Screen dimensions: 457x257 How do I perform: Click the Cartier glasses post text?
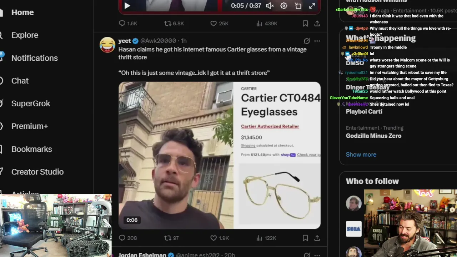pos(212,61)
